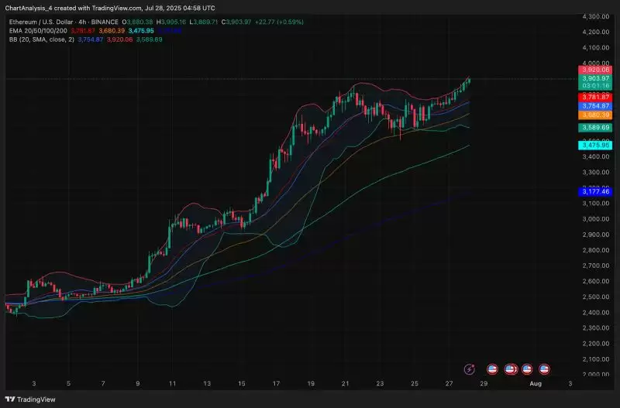Viewport: 620px width, 408px height.
Task: Click the dark blue 3,177.46 price label
Action: [596, 191]
